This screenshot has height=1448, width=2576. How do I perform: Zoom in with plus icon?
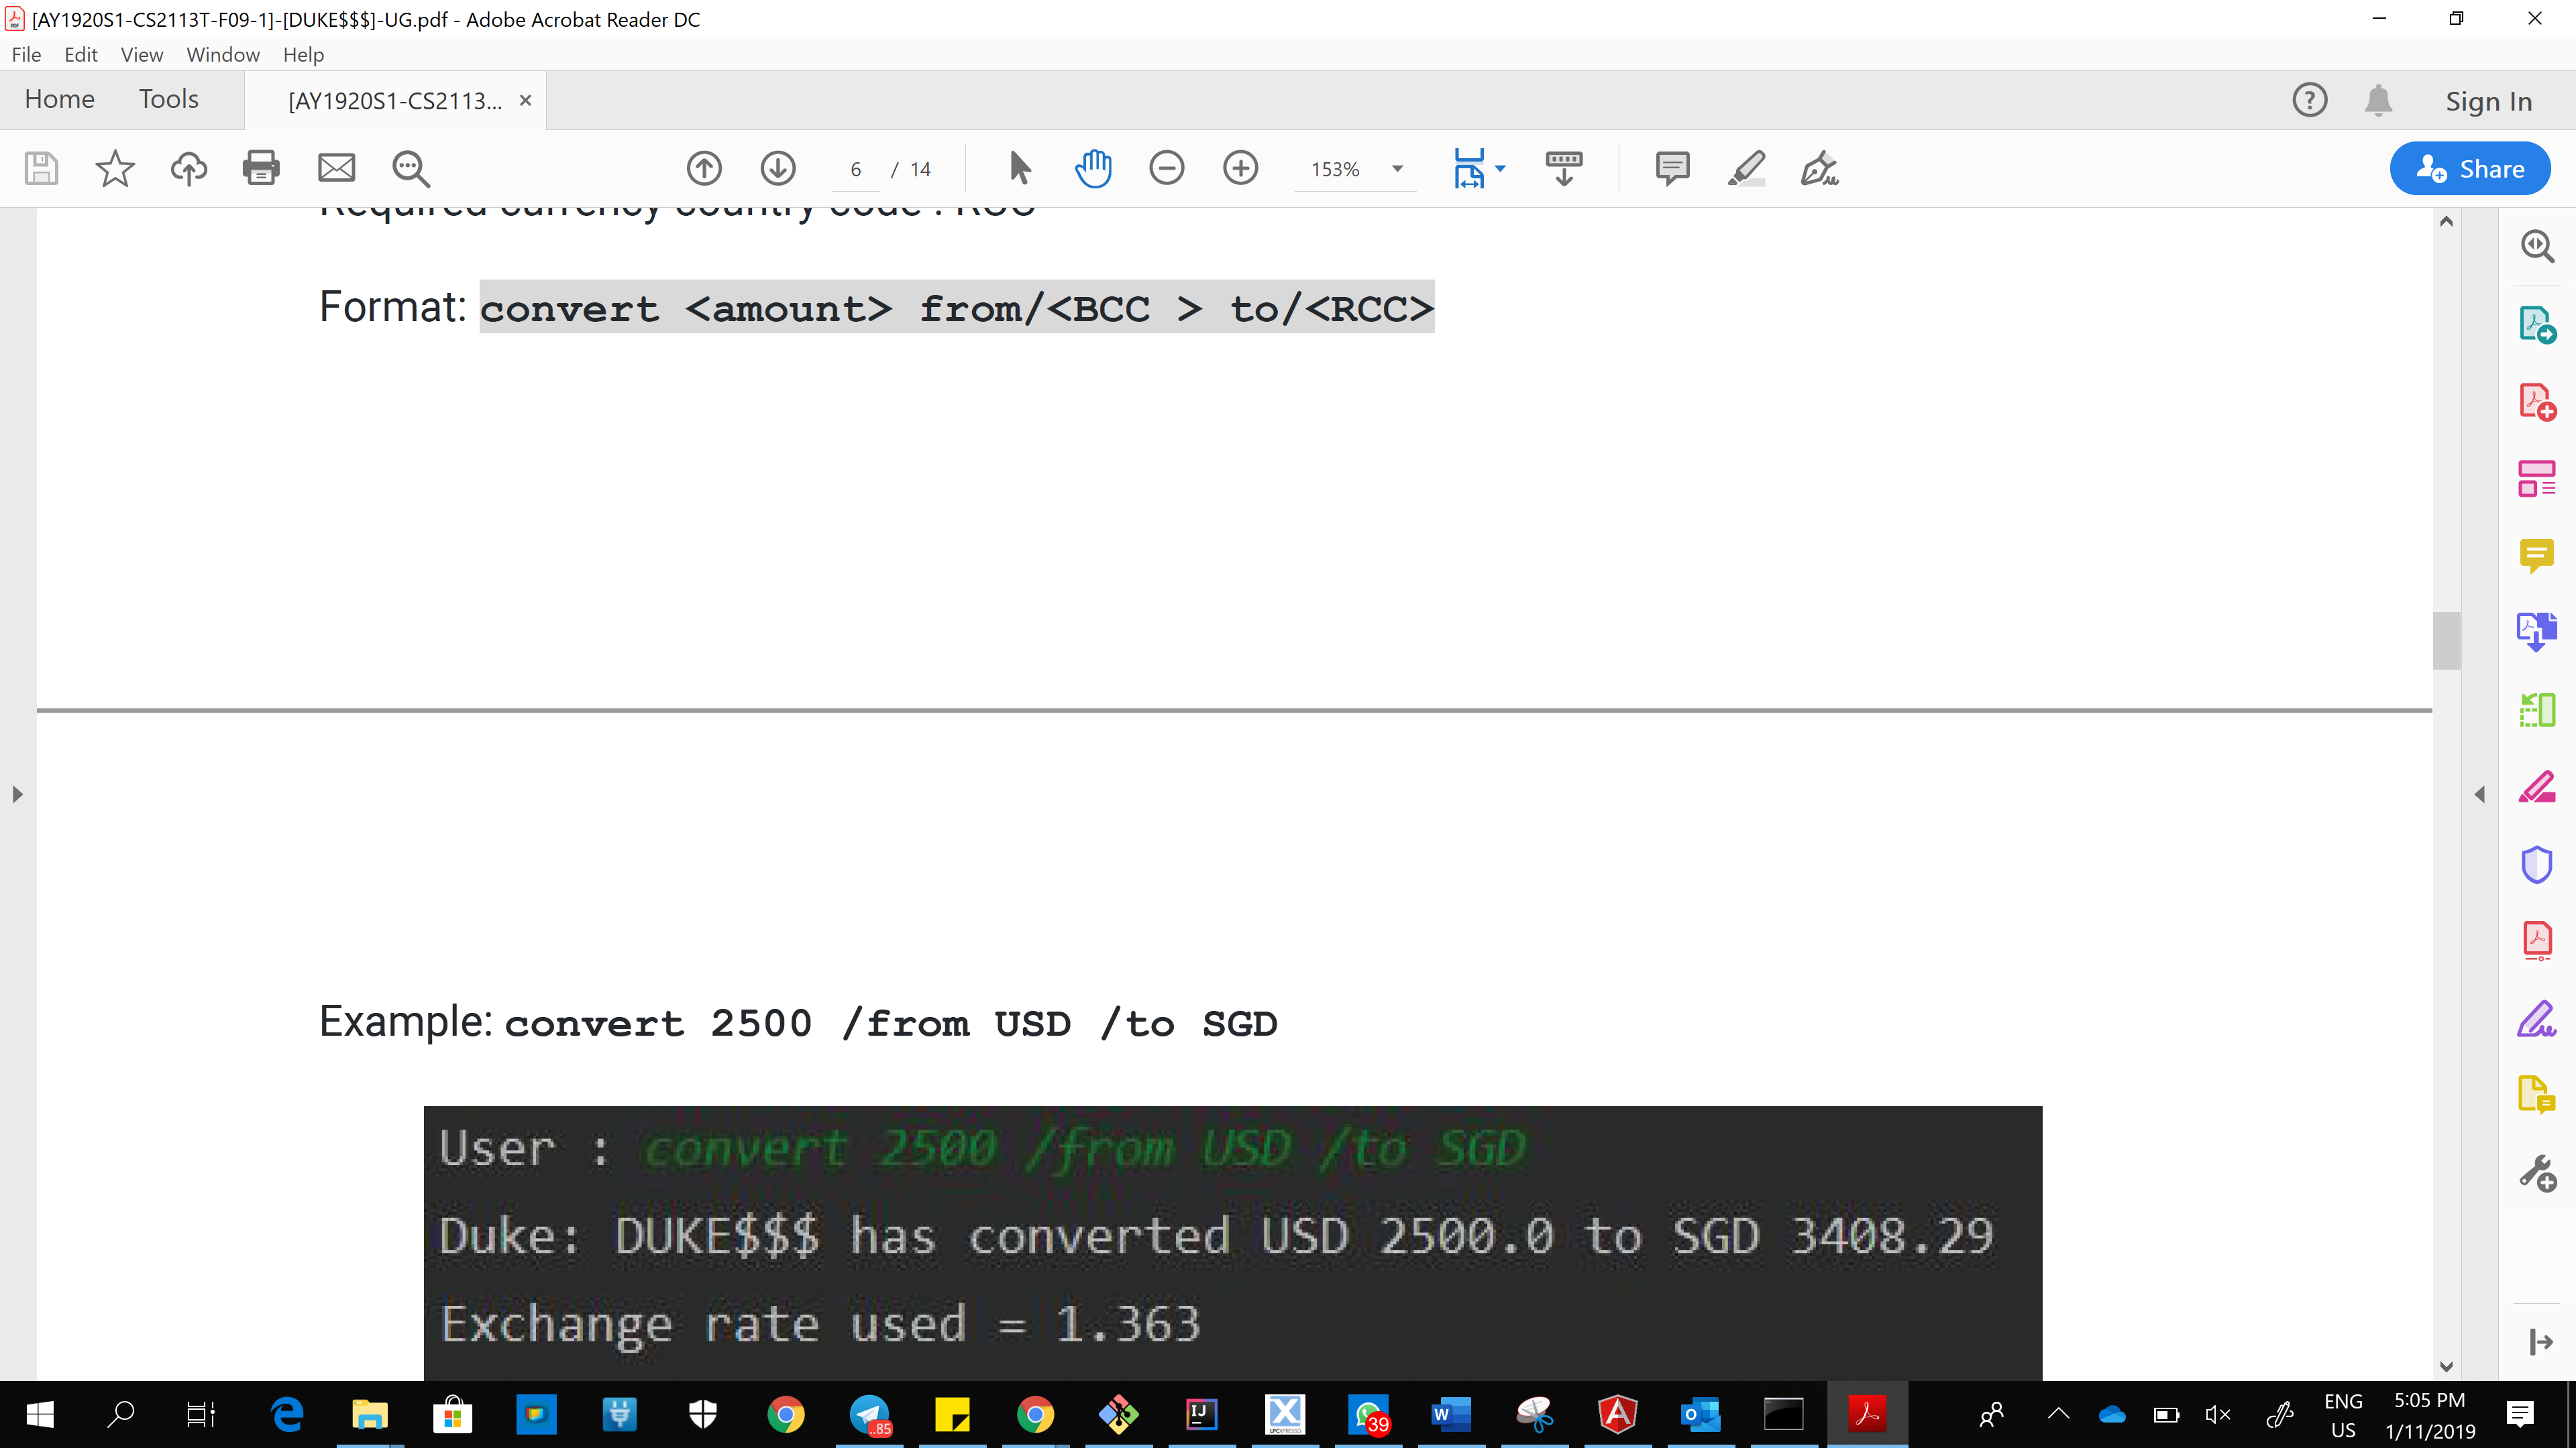pyautogui.click(x=1240, y=168)
